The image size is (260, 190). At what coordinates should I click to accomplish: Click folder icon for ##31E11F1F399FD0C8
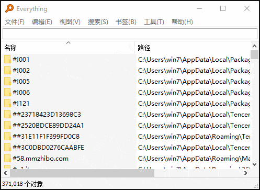coord(7,136)
